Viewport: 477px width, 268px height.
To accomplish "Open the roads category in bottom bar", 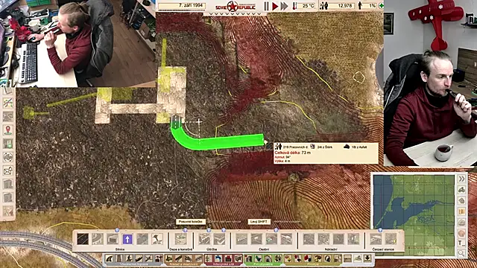I will [110, 259].
